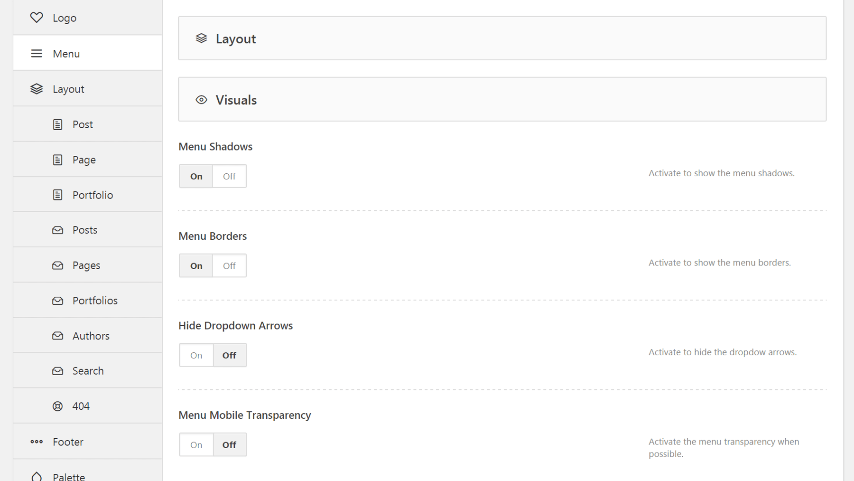Turn Menu Shadows off

tap(229, 176)
